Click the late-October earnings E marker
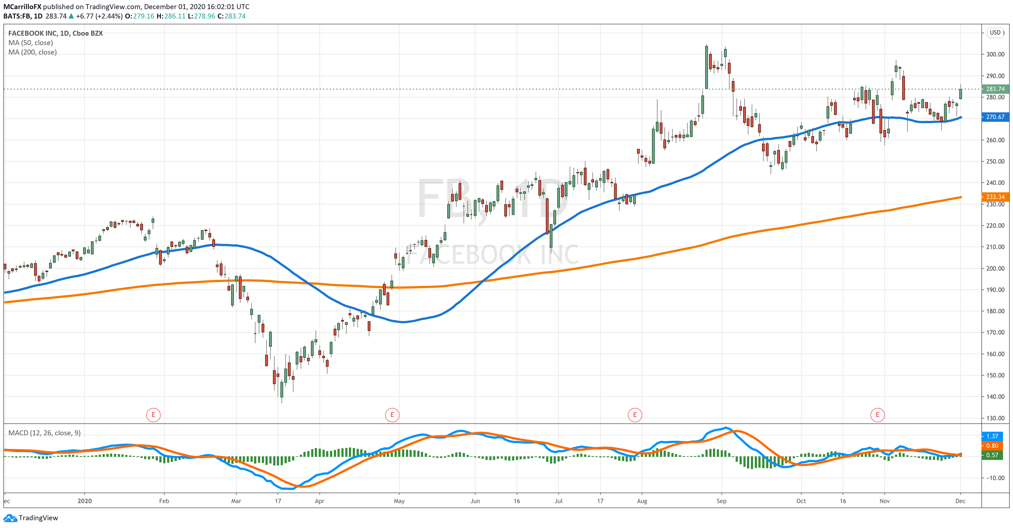The image size is (1013, 528). pos(877,415)
